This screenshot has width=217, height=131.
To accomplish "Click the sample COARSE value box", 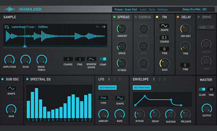I will [x=68, y=59].
